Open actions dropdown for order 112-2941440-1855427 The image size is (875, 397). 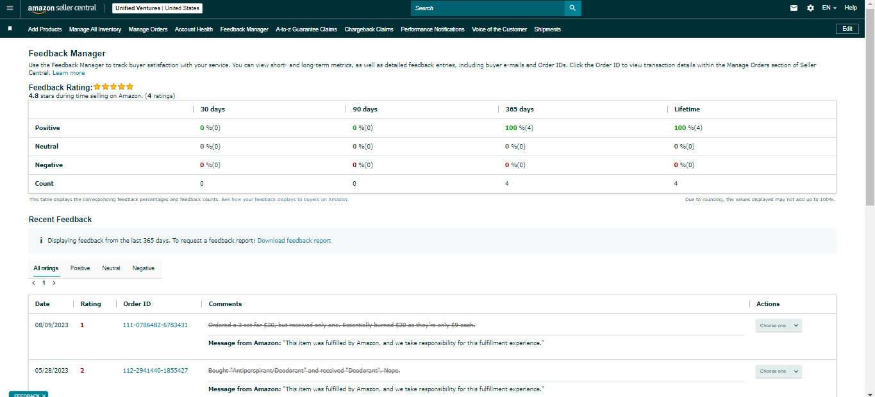(778, 371)
